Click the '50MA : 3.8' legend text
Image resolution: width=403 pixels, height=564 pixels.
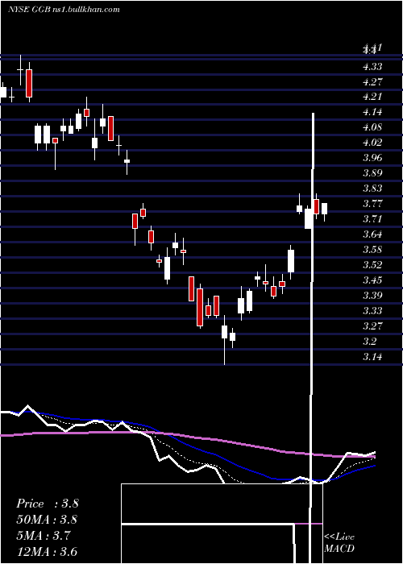coord(47,520)
